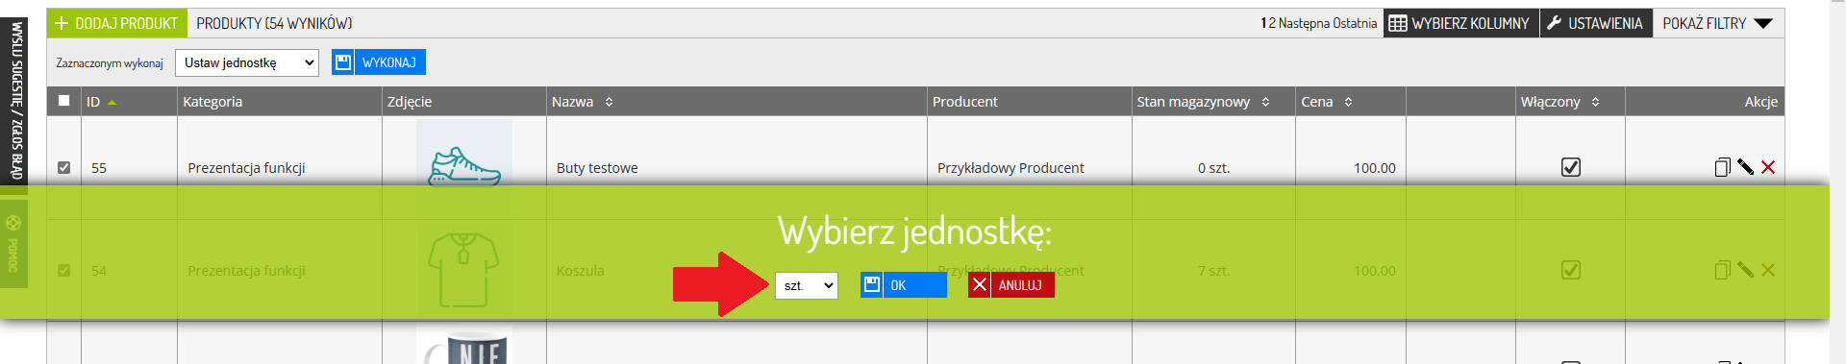The height and width of the screenshot is (364, 1846).
Task: Click the Produkty (54 wyników) title
Action: (274, 23)
